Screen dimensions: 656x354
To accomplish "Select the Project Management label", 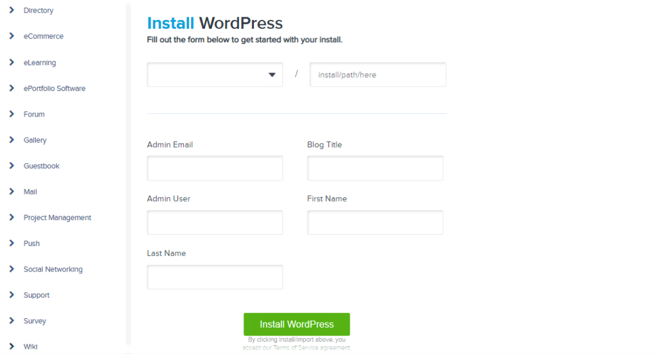I will coord(57,218).
